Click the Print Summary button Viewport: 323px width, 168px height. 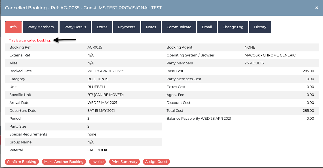pos(124,162)
